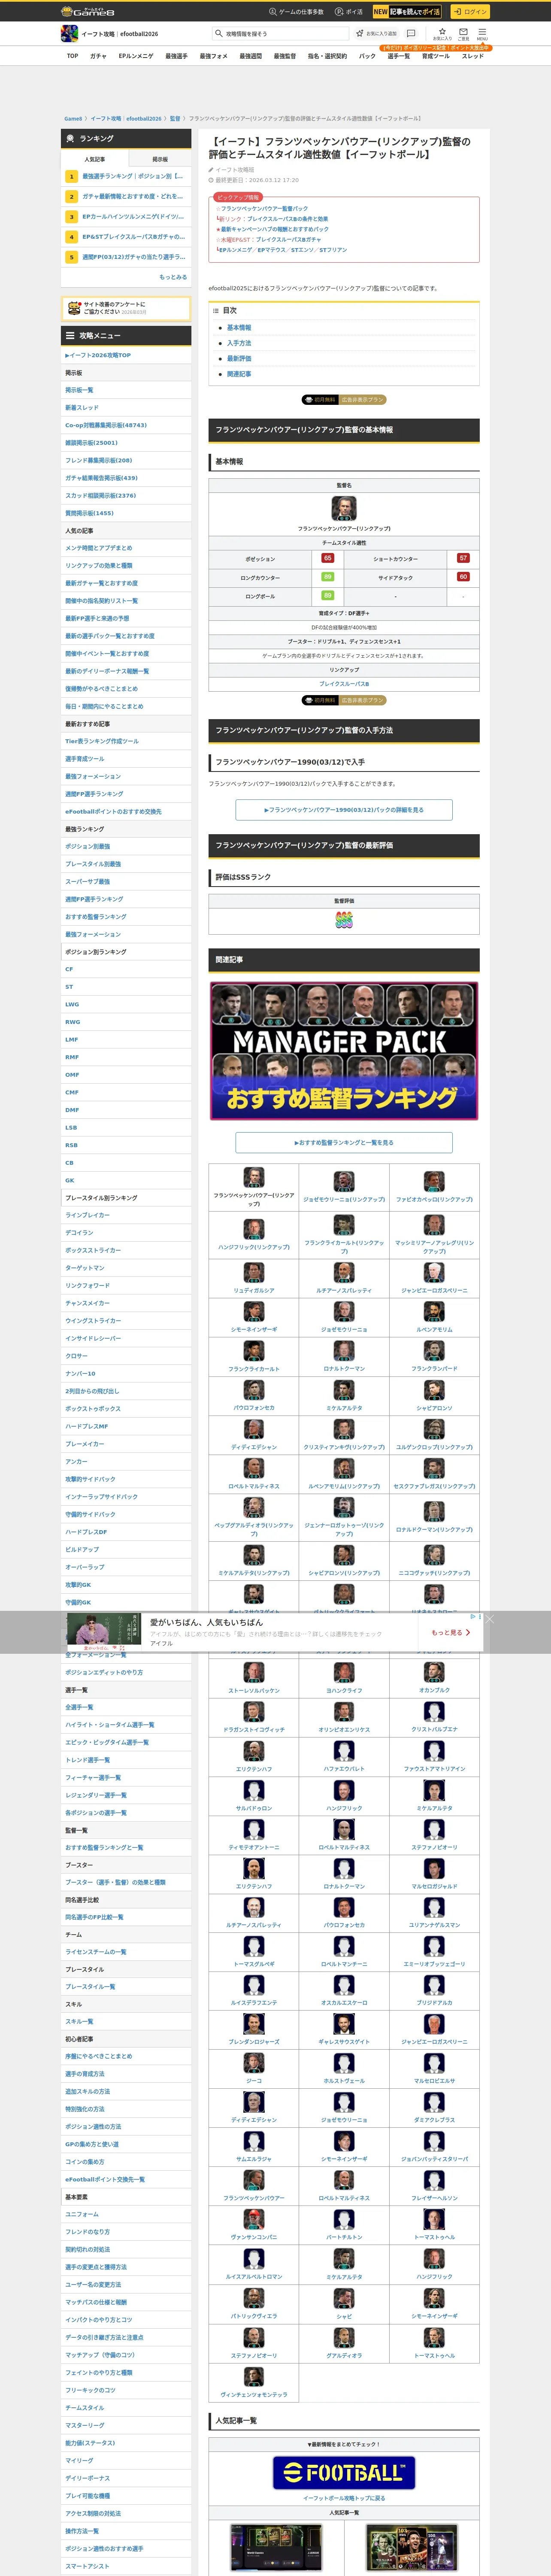Click the SSS rank rating icon

344,920
